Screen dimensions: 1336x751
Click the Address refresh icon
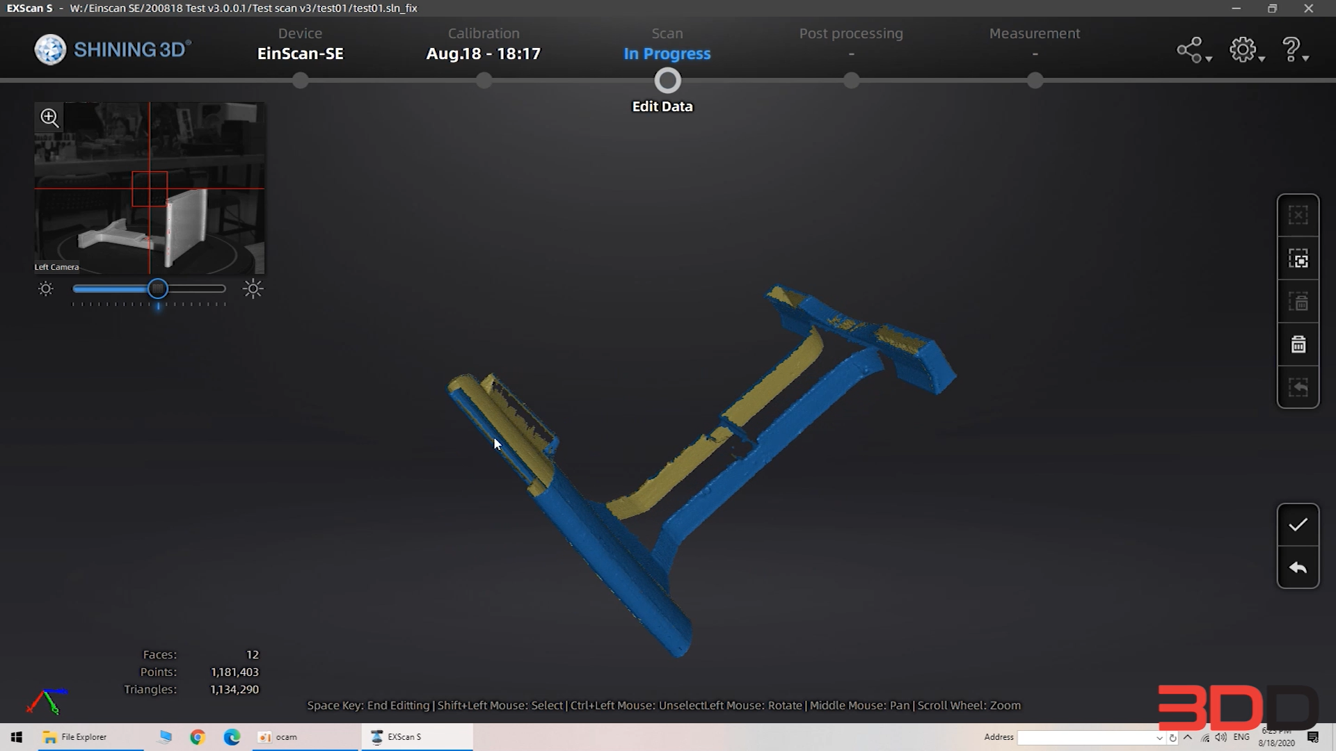coord(1172,738)
